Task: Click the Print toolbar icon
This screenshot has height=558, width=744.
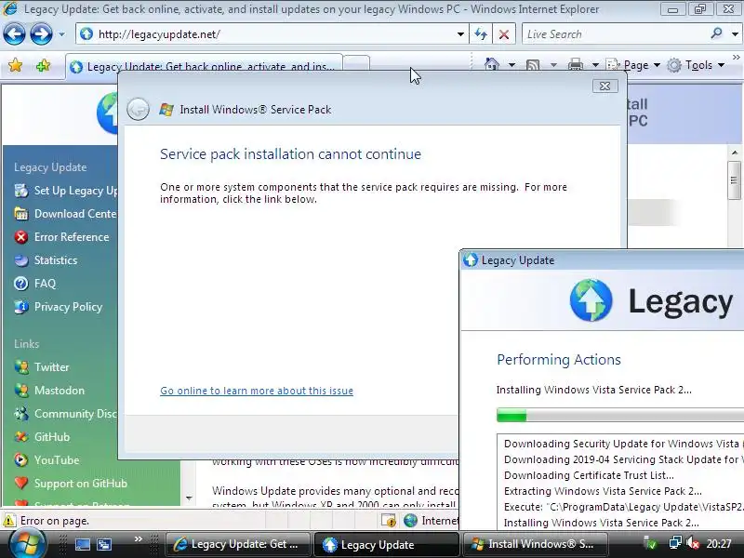Action: (x=576, y=65)
